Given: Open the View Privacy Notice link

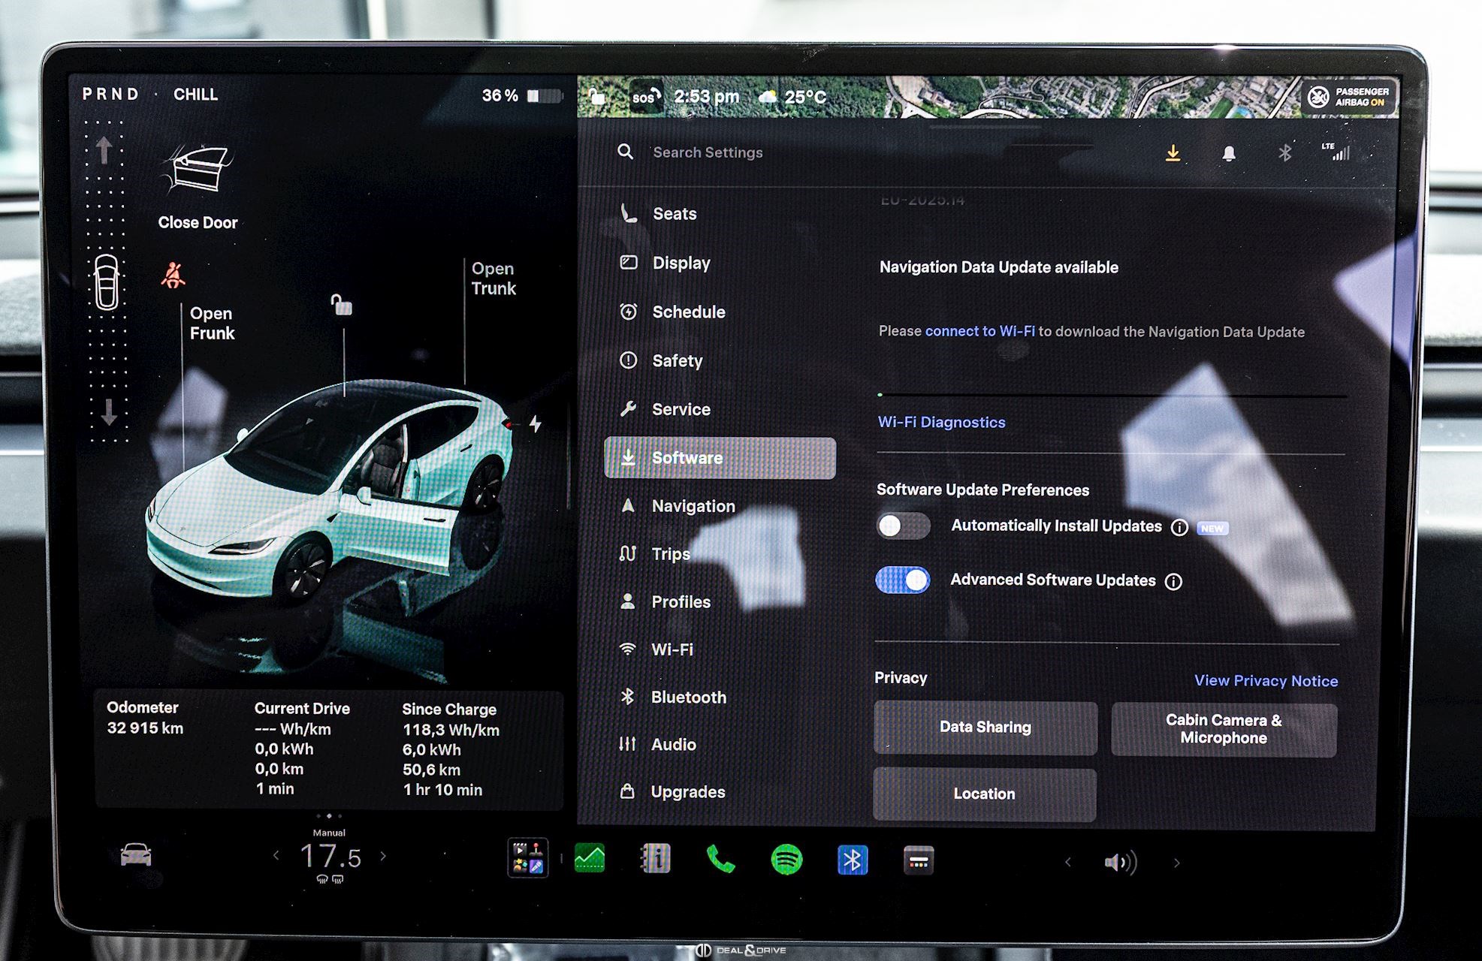Looking at the screenshot, I should (x=1266, y=681).
